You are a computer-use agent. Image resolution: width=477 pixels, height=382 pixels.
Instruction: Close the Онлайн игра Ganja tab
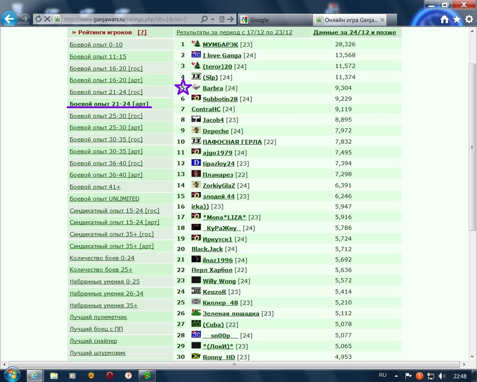tap(383, 20)
